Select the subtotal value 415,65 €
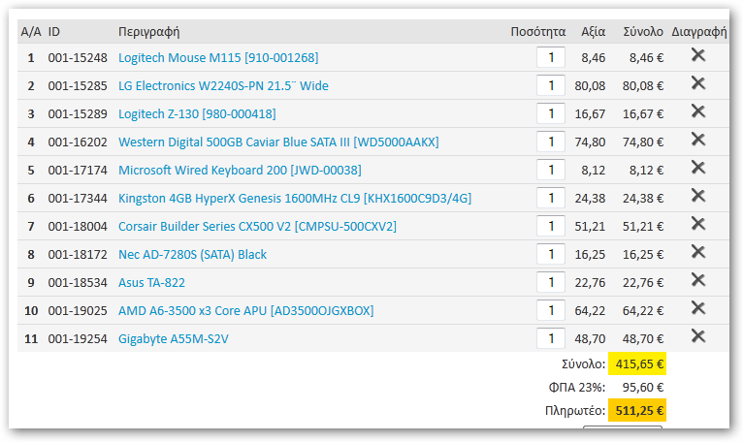 click(x=637, y=363)
